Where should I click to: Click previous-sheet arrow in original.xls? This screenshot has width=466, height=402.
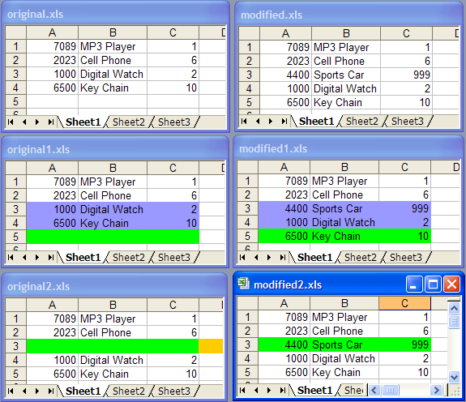24,122
